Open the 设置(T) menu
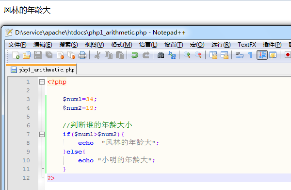 (x=174, y=45)
